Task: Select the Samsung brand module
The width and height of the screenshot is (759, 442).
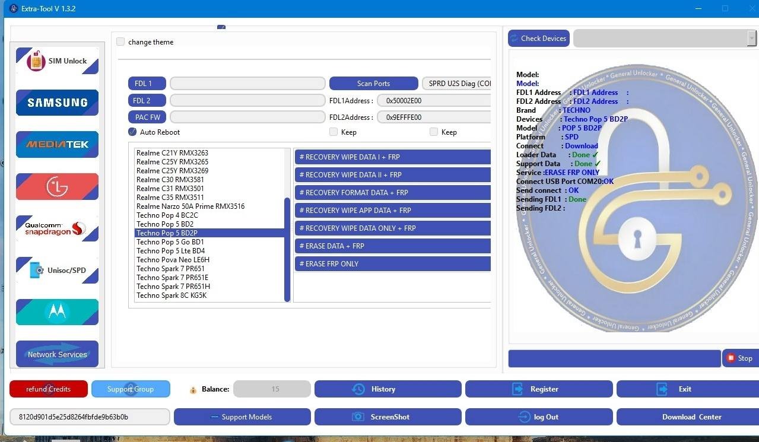Action: pos(57,103)
